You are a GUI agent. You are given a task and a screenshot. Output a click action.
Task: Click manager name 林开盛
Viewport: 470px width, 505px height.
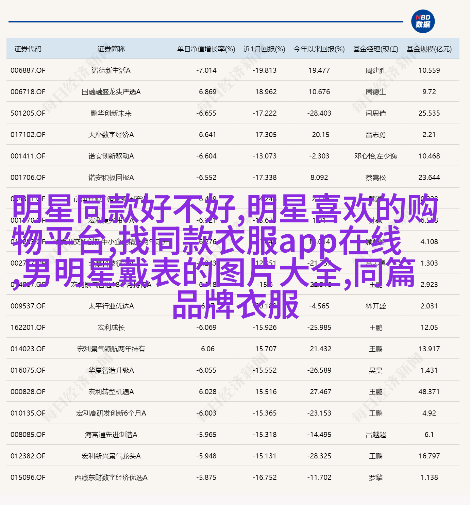click(376, 306)
